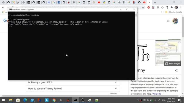
Task: Switch to the Mu editor browser tab
Action: (x=18, y=2)
